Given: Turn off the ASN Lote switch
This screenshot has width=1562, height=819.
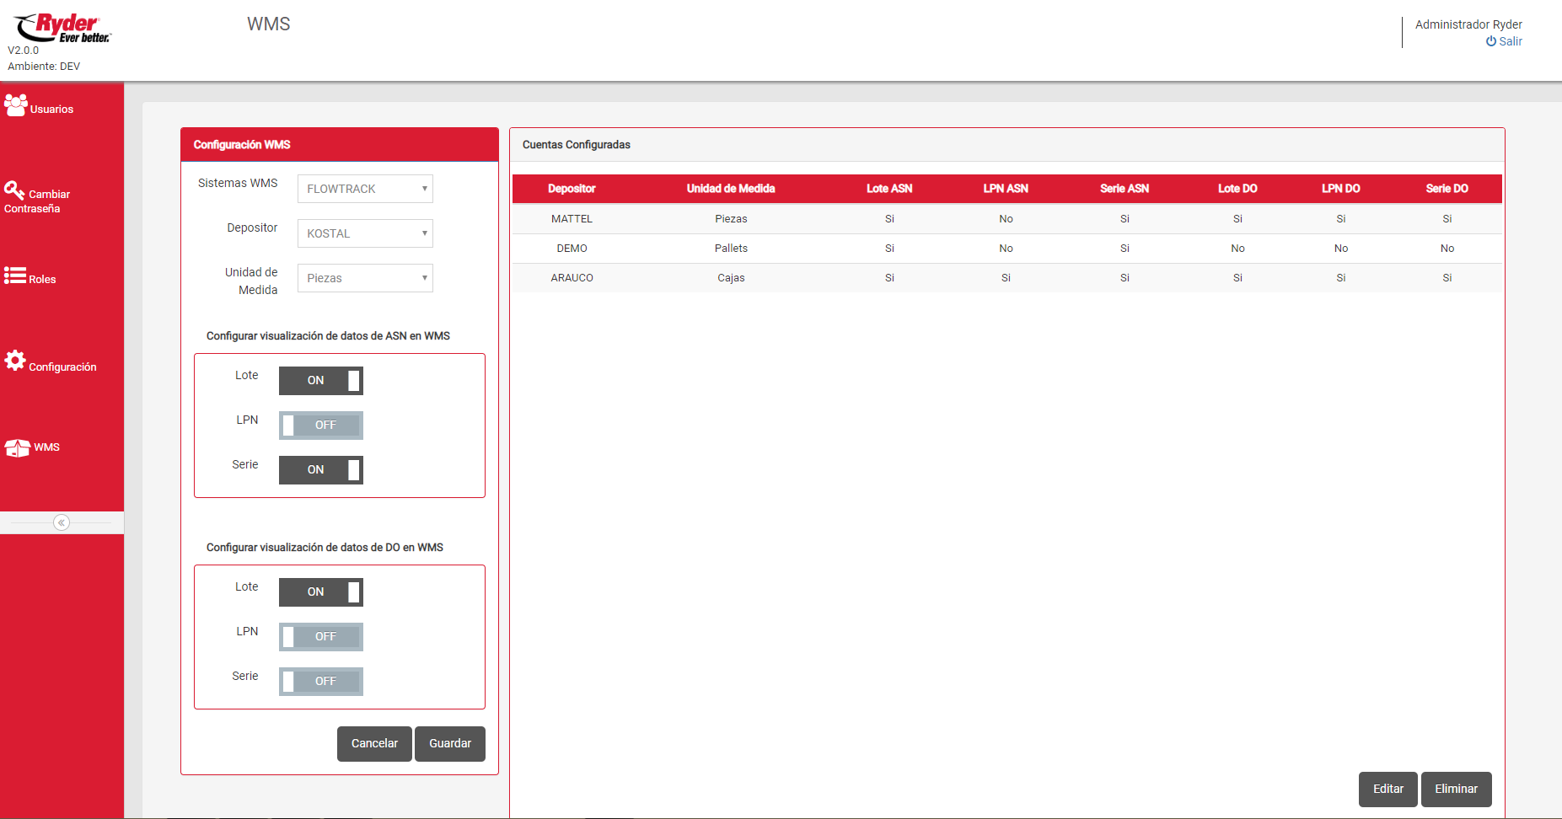Looking at the screenshot, I should (x=320, y=381).
